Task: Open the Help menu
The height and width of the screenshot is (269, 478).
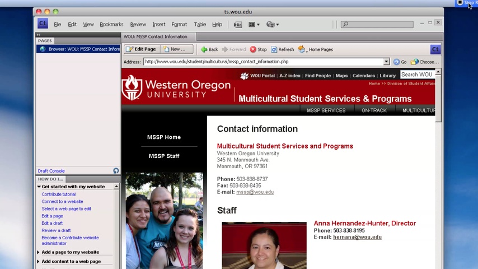Action: tap(217, 25)
